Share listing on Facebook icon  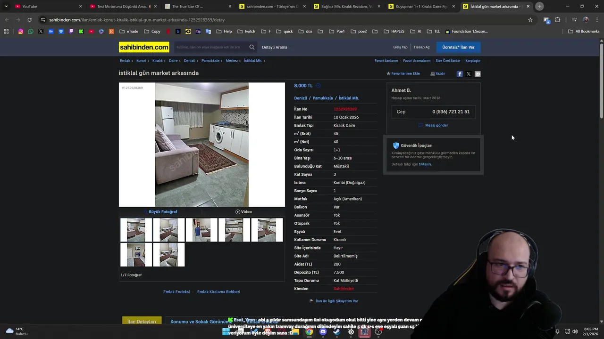[460, 74]
